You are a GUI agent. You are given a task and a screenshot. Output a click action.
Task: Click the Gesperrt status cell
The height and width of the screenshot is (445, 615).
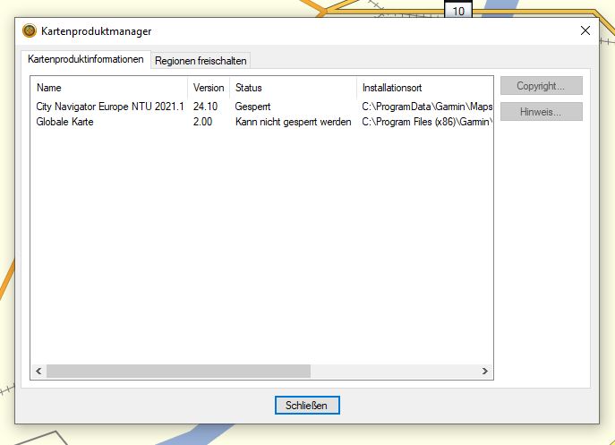tap(252, 107)
